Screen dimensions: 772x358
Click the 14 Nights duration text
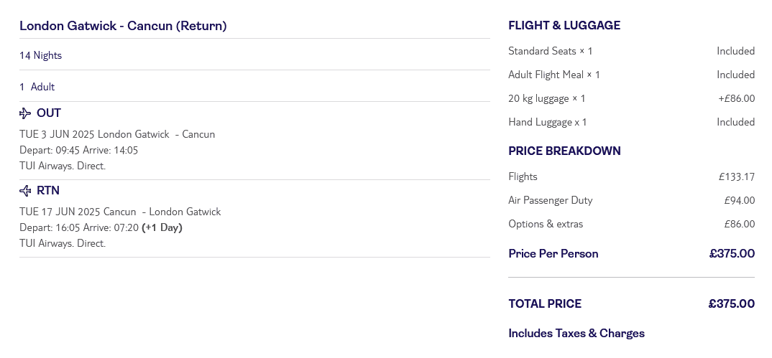tap(41, 55)
